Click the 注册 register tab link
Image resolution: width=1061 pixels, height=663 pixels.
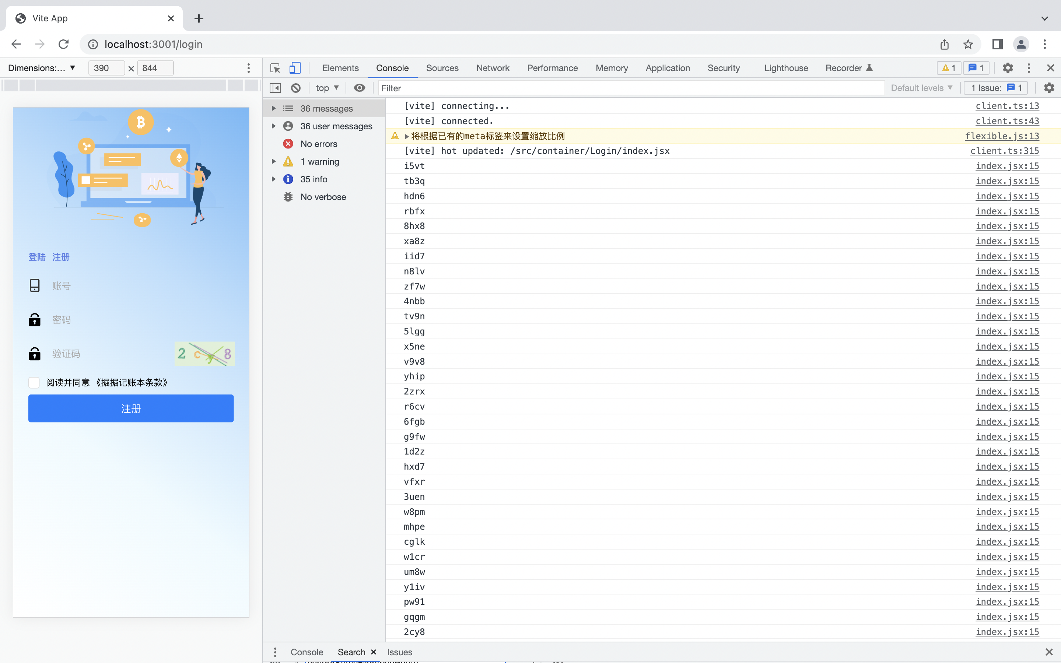[x=61, y=257]
